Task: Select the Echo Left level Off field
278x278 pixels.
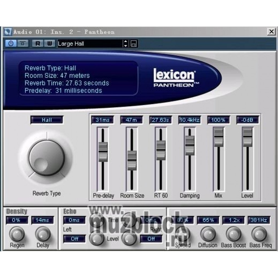Action: tap(74, 239)
